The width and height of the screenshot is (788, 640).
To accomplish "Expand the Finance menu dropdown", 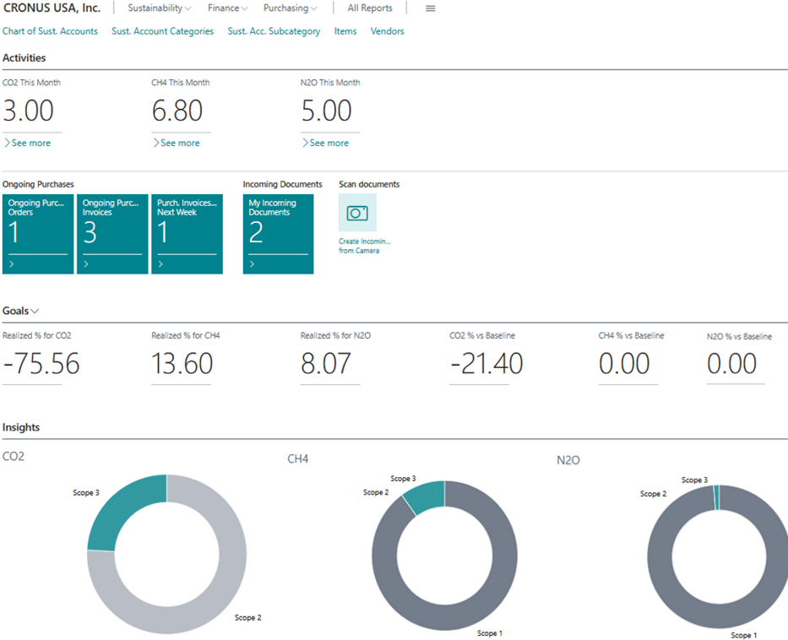I will [x=227, y=8].
